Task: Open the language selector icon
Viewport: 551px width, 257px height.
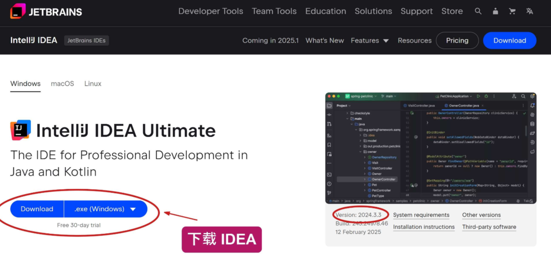Action: tap(530, 11)
